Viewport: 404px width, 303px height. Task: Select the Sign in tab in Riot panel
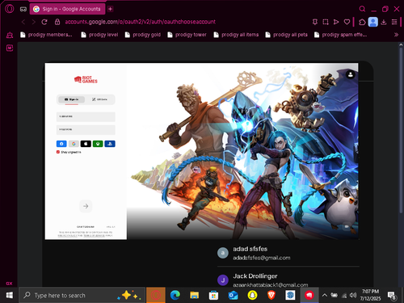coord(72,99)
